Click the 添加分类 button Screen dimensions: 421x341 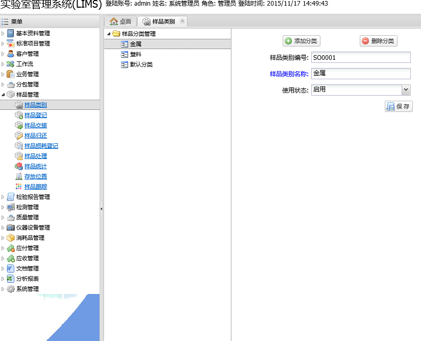point(302,41)
